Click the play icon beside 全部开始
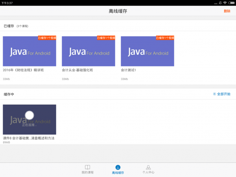 [214, 94]
